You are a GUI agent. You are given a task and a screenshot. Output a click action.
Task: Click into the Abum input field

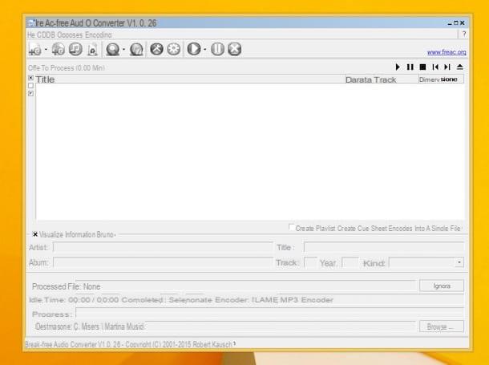tap(163, 262)
